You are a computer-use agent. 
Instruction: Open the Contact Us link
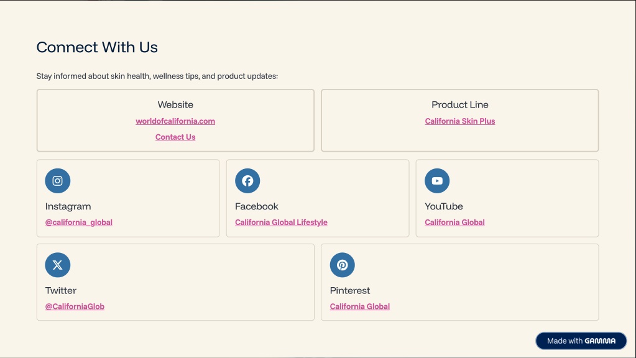[x=175, y=137]
